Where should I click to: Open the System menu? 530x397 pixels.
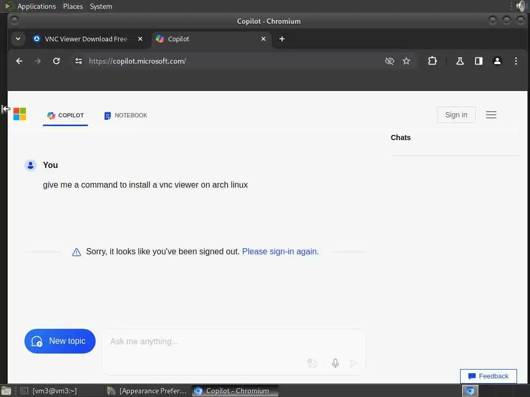[101, 6]
